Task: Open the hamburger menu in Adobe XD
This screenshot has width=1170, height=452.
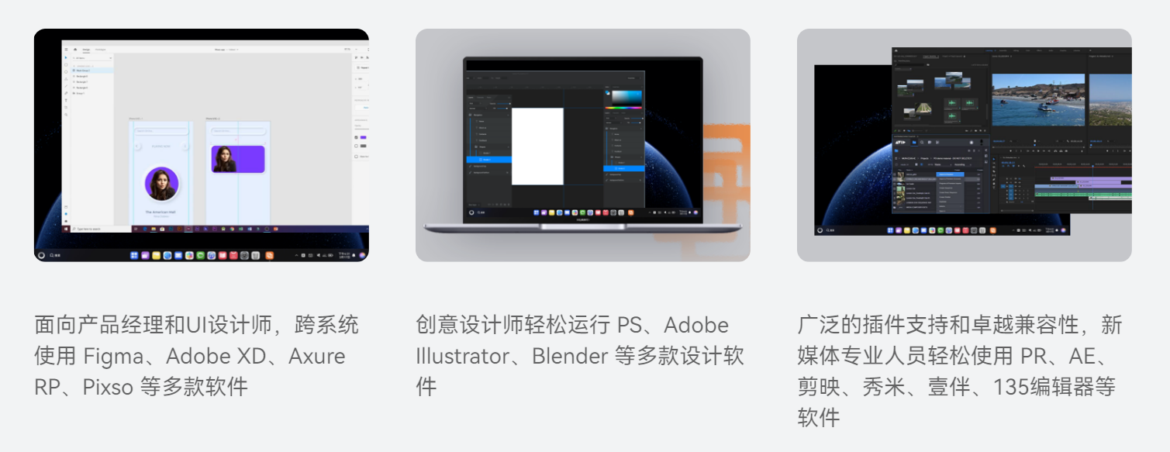Action: point(66,50)
